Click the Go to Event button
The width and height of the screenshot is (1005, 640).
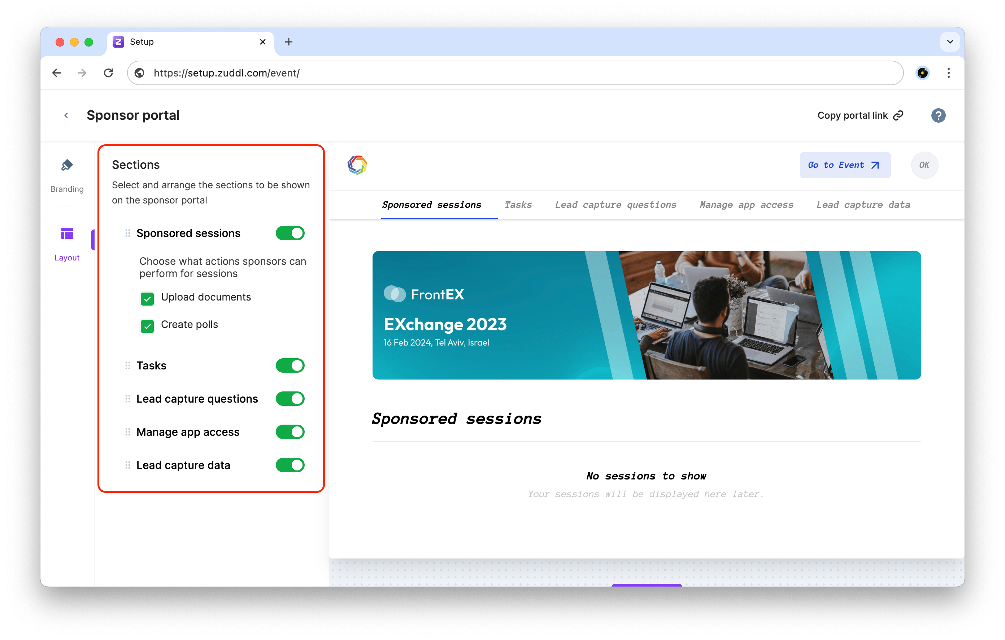pos(845,165)
